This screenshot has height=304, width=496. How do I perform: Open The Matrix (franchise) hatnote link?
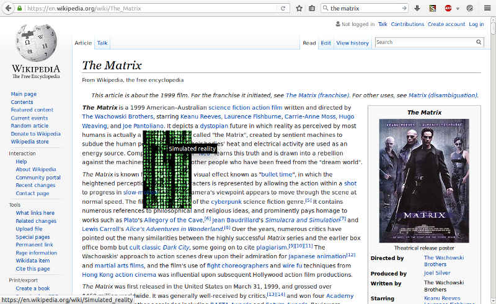[317, 95]
